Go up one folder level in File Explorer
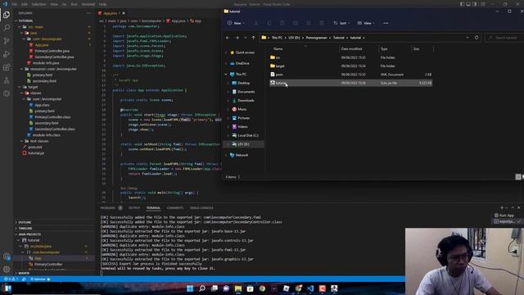 pos(253,38)
